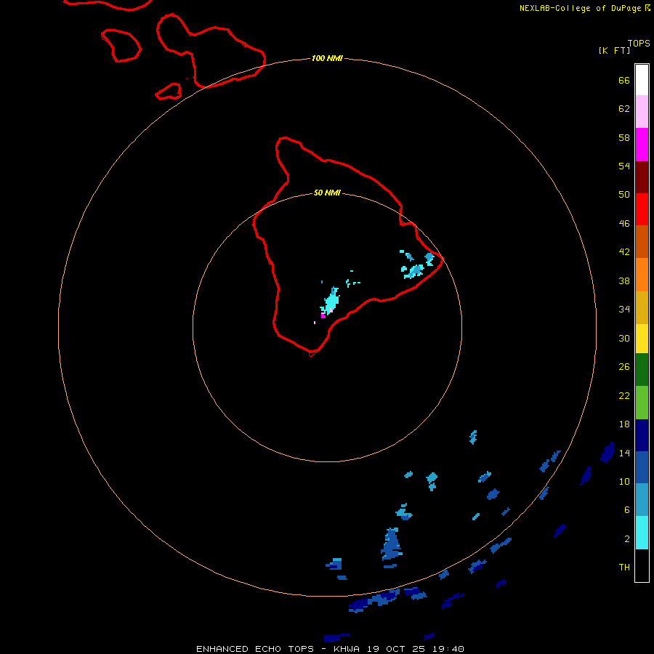Click the 62 legend value
Viewport: 654px width, 654px height.
click(624, 109)
